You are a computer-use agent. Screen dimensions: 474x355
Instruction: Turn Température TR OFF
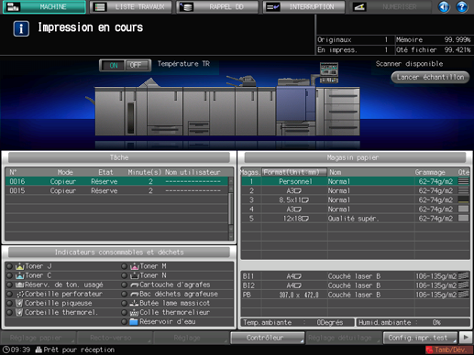point(137,65)
